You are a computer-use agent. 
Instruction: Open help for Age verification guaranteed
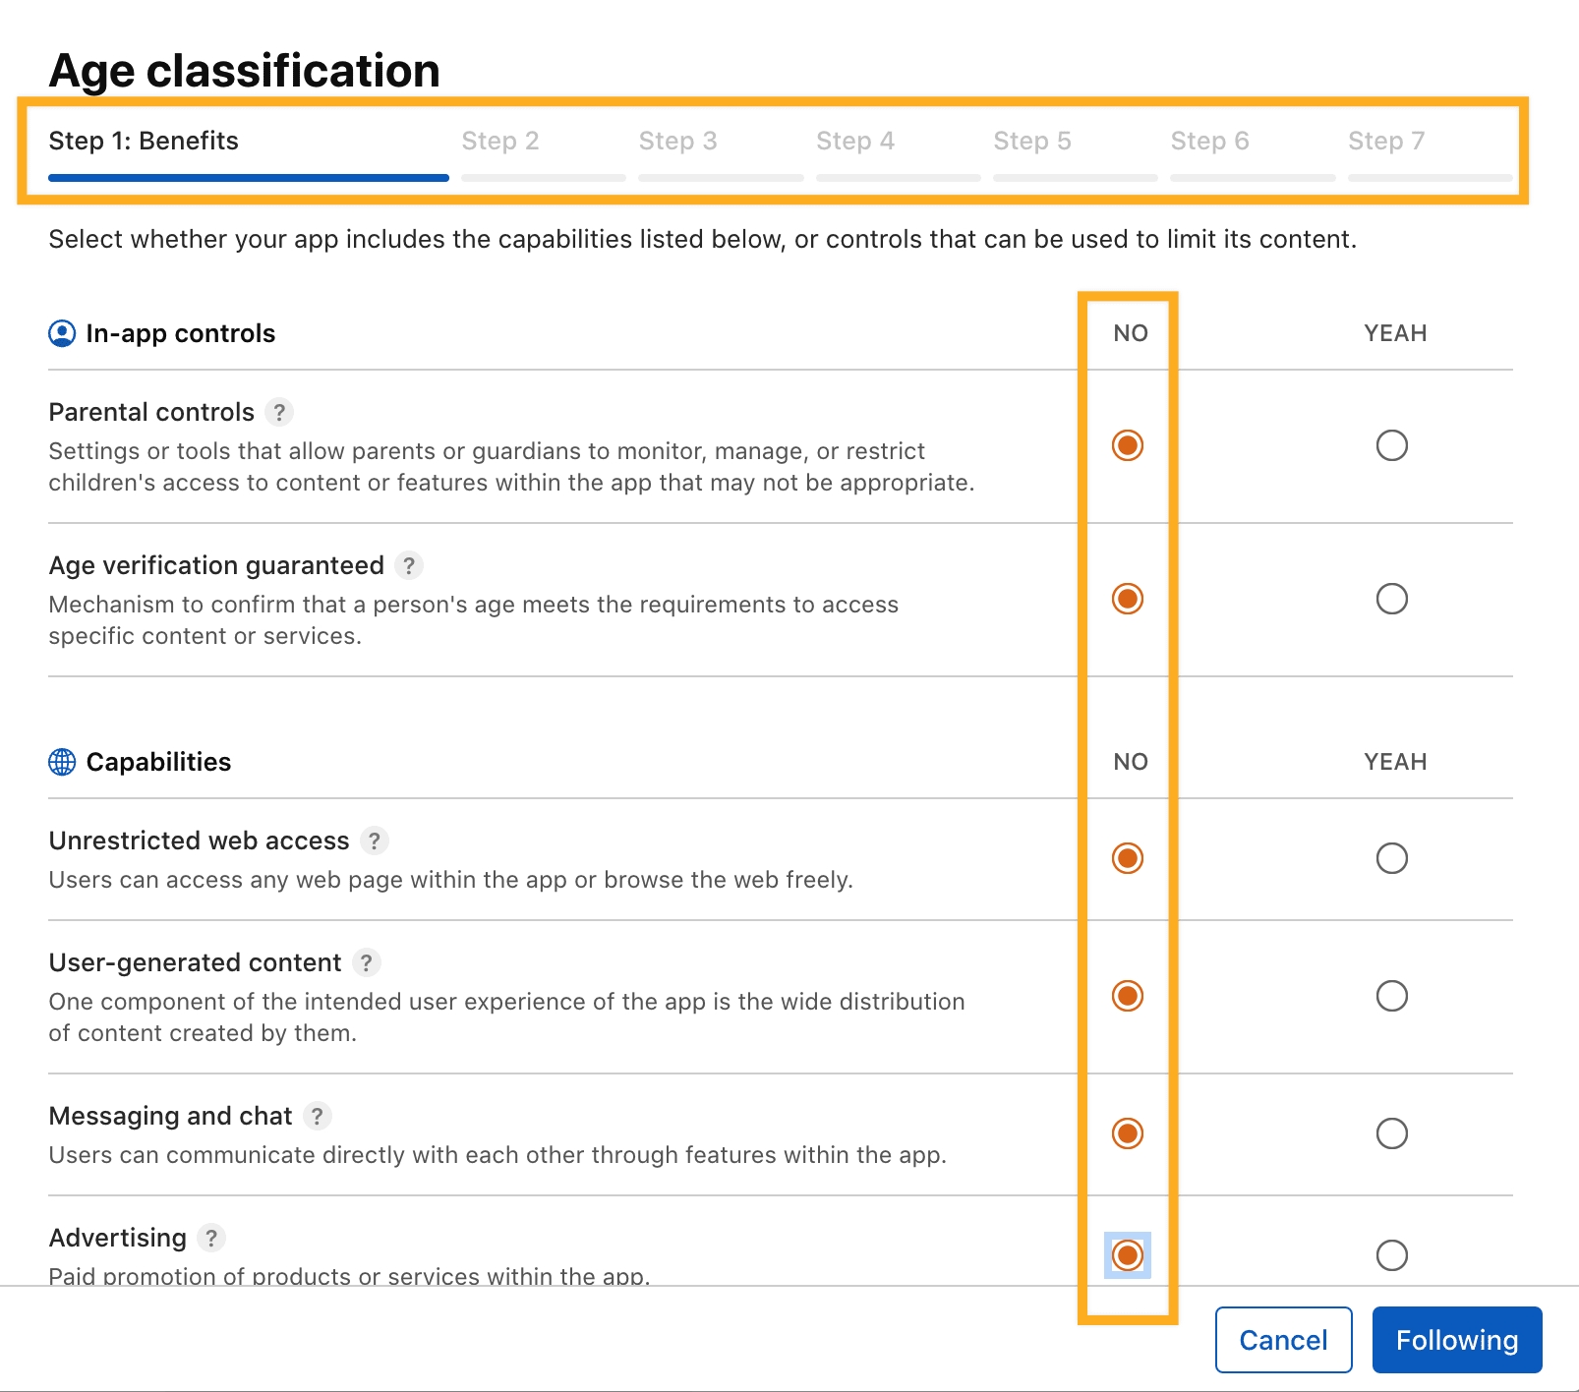pyautogui.click(x=409, y=565)
